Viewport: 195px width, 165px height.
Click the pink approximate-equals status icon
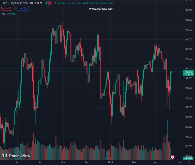coord(50,3)
